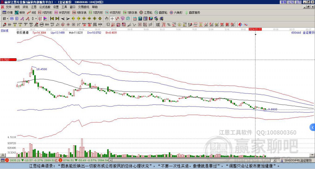Open the 论坛 link
Viewport: 315px width, 169px height.
(291, 2)
